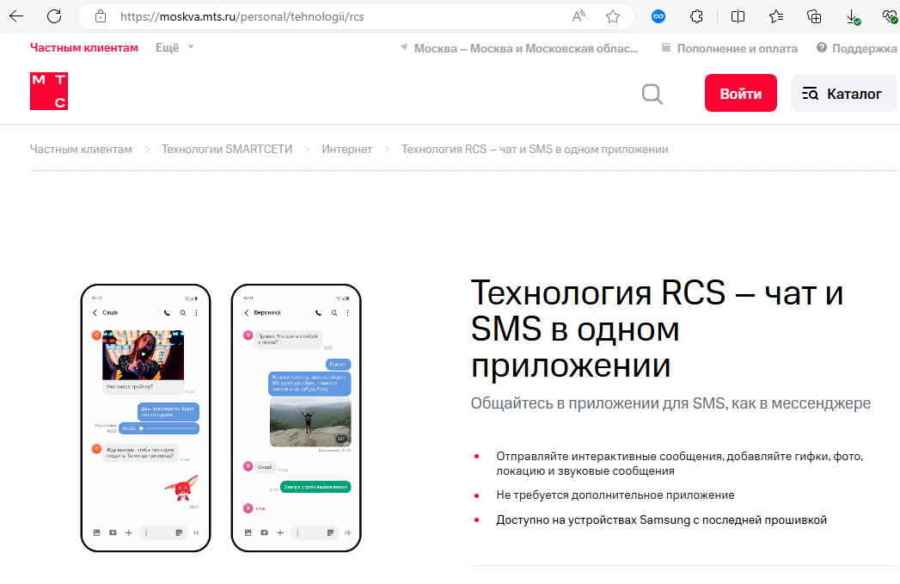
Task: Open the Москва region selector
Action: (519, 48)
